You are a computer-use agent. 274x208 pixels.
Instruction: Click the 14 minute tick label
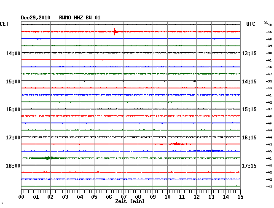[x=226, y=197]
